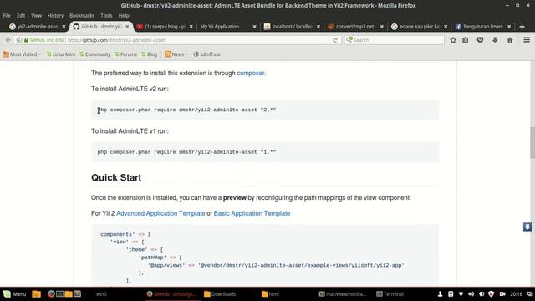Image resolution: width=535 pixels, height=301 pixels.
Task: Click the screen recorder camera tray icon
Action: coord(502,293)
